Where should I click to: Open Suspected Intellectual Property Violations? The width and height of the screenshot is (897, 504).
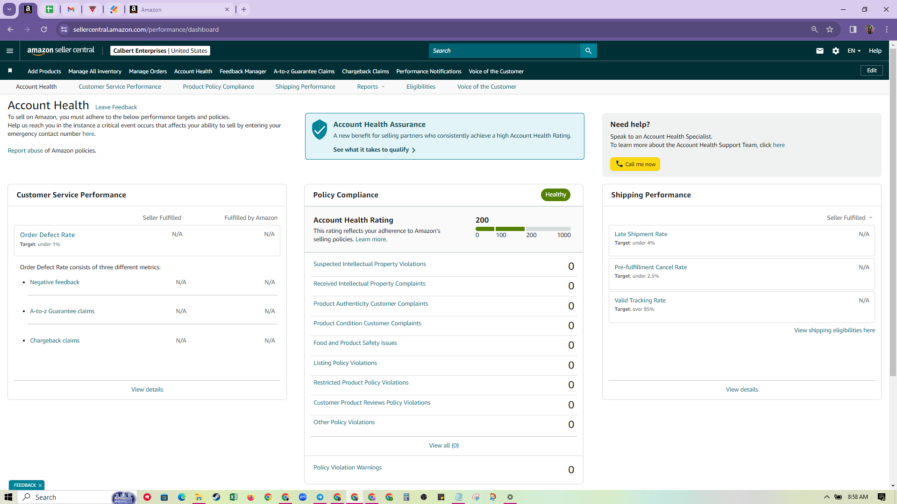[x=370, y=264]
